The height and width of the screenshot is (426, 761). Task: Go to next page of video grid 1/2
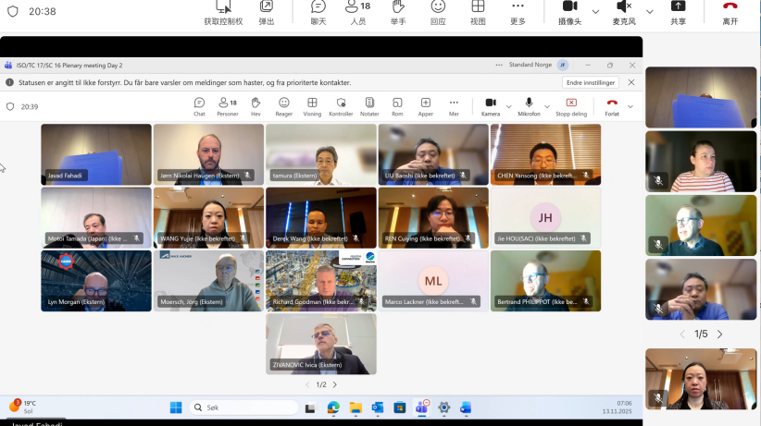(335, 384)
